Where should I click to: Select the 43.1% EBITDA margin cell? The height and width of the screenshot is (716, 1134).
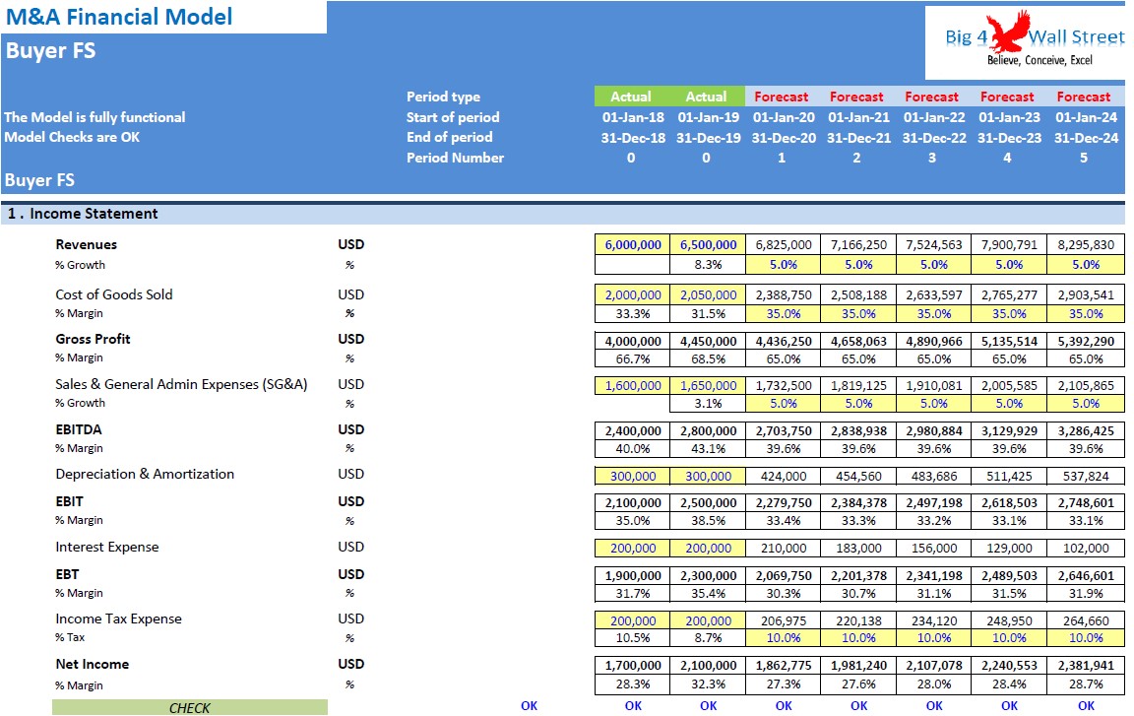click(x=708, y=448)
